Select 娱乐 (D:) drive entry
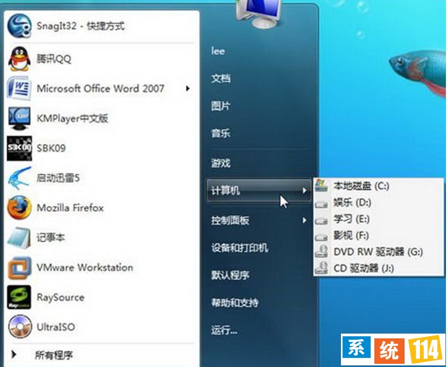 coord(352,203)
